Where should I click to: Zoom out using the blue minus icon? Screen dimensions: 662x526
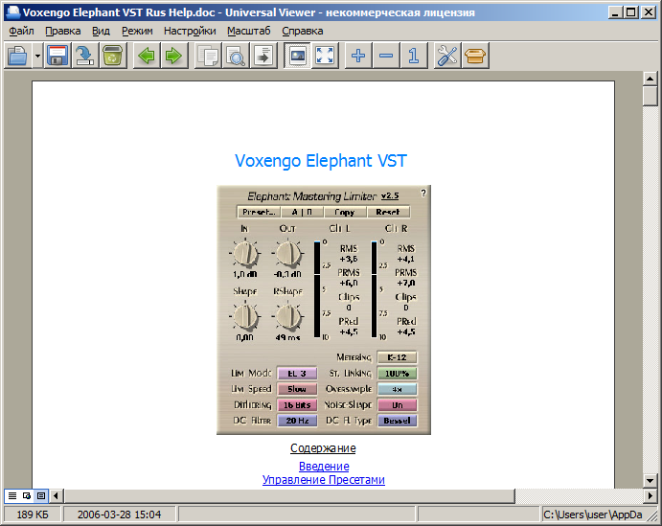pos(386,56)
